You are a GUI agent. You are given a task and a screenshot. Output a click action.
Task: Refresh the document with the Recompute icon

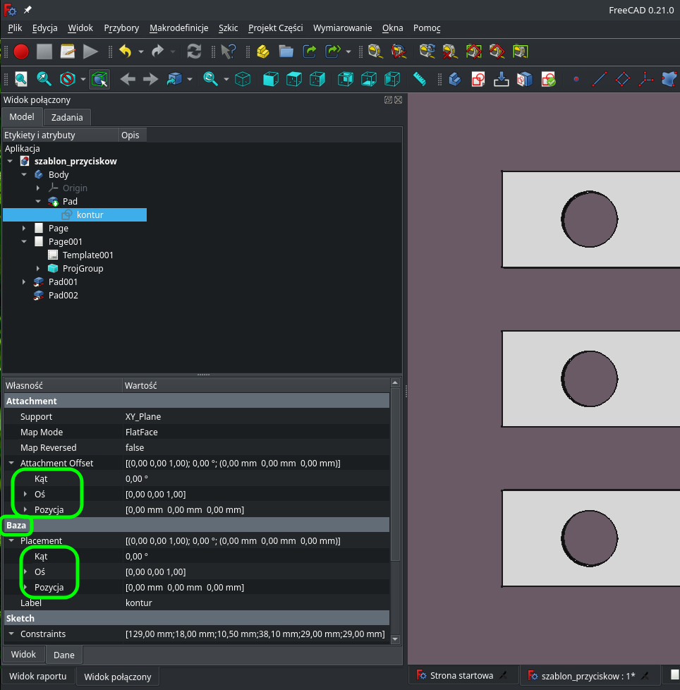tap(193, 52)
